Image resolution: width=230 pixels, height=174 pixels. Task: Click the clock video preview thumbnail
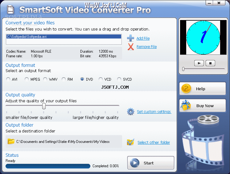(x=203, y=38)
